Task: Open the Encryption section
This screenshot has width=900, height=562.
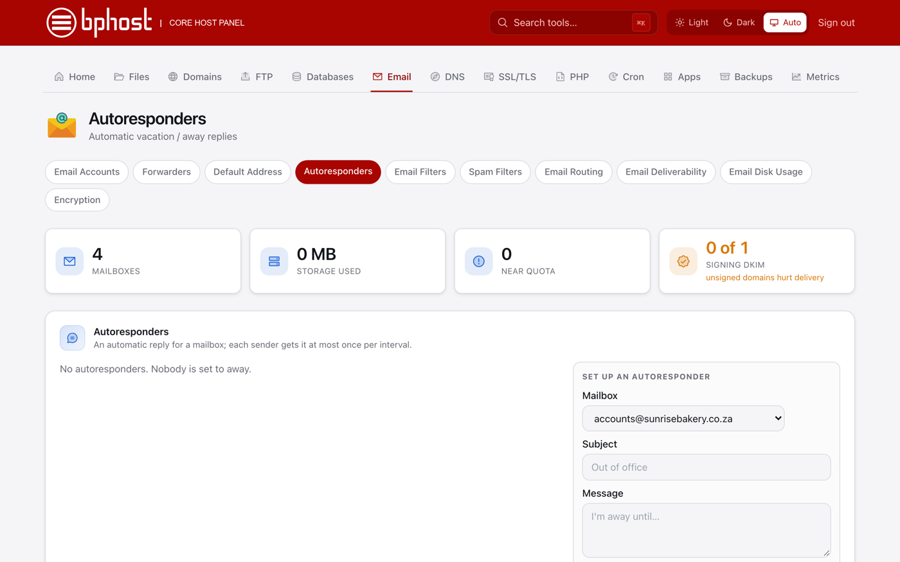Action: tap(77, 200)
